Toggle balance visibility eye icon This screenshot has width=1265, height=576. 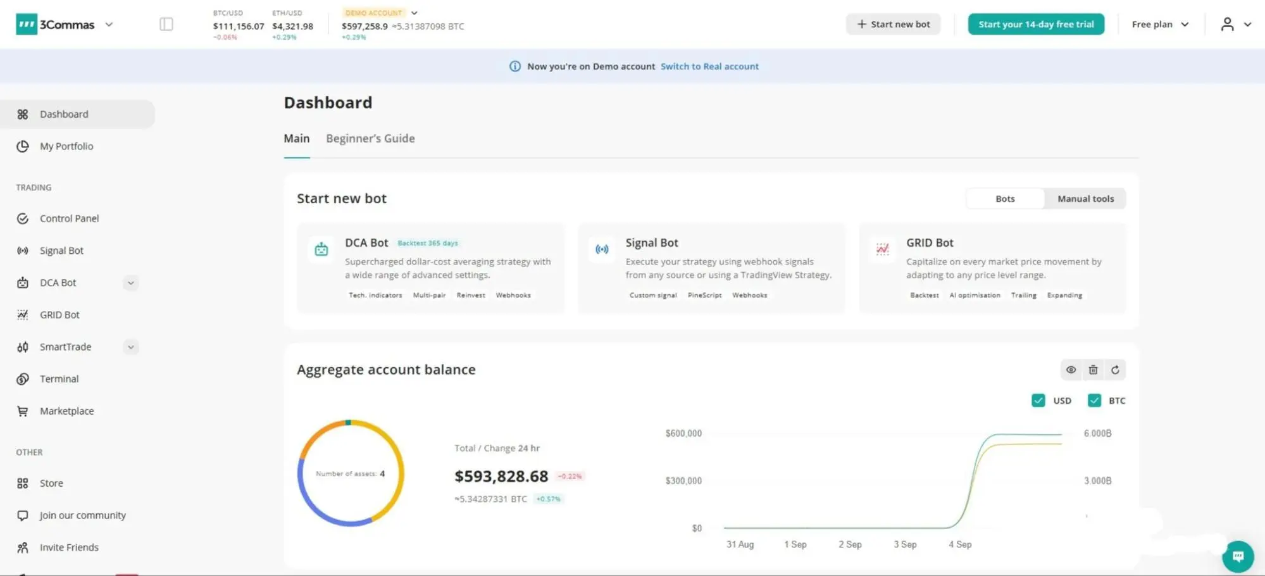click(x=1071, y=370)
